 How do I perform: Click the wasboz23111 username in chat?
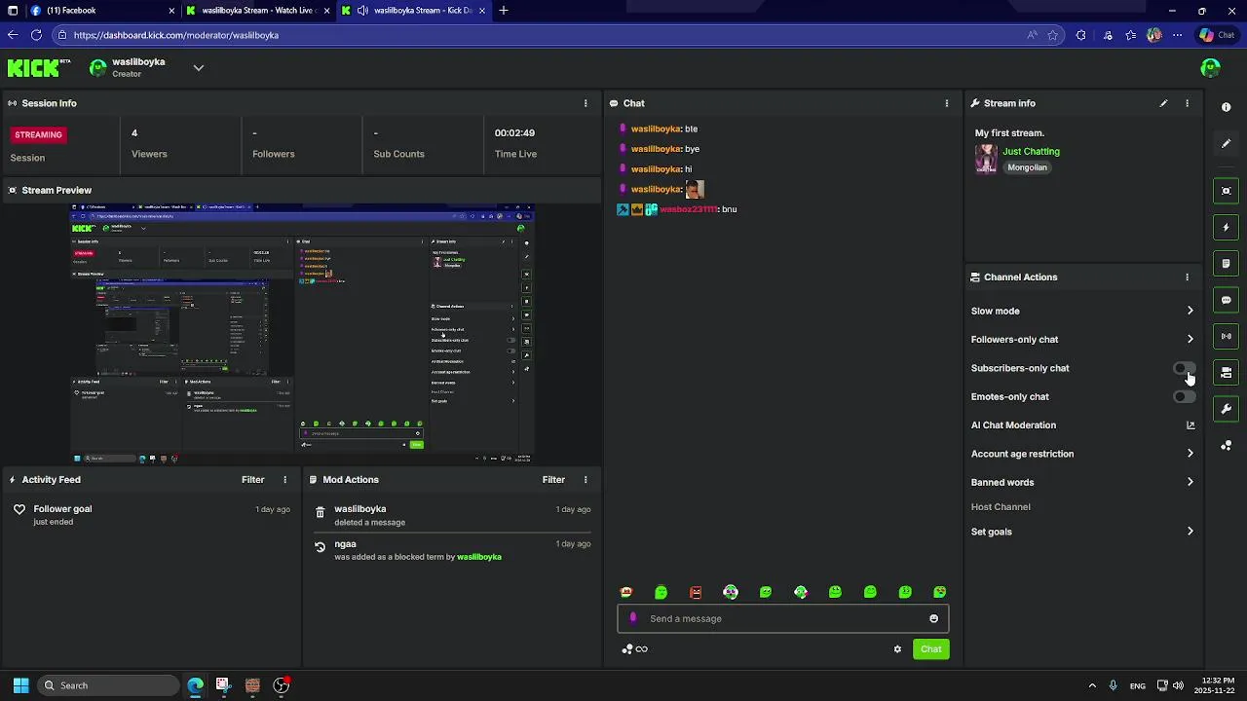(688, 209)
